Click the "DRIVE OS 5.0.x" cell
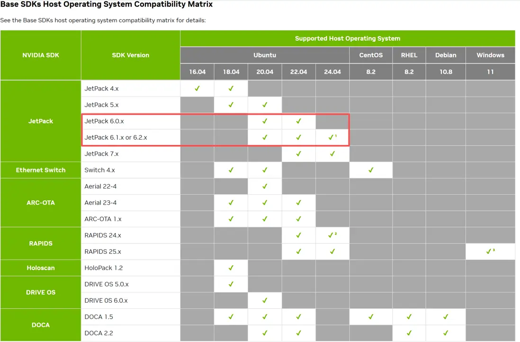This screenshot has height=342, width=520. coord(131,284)
